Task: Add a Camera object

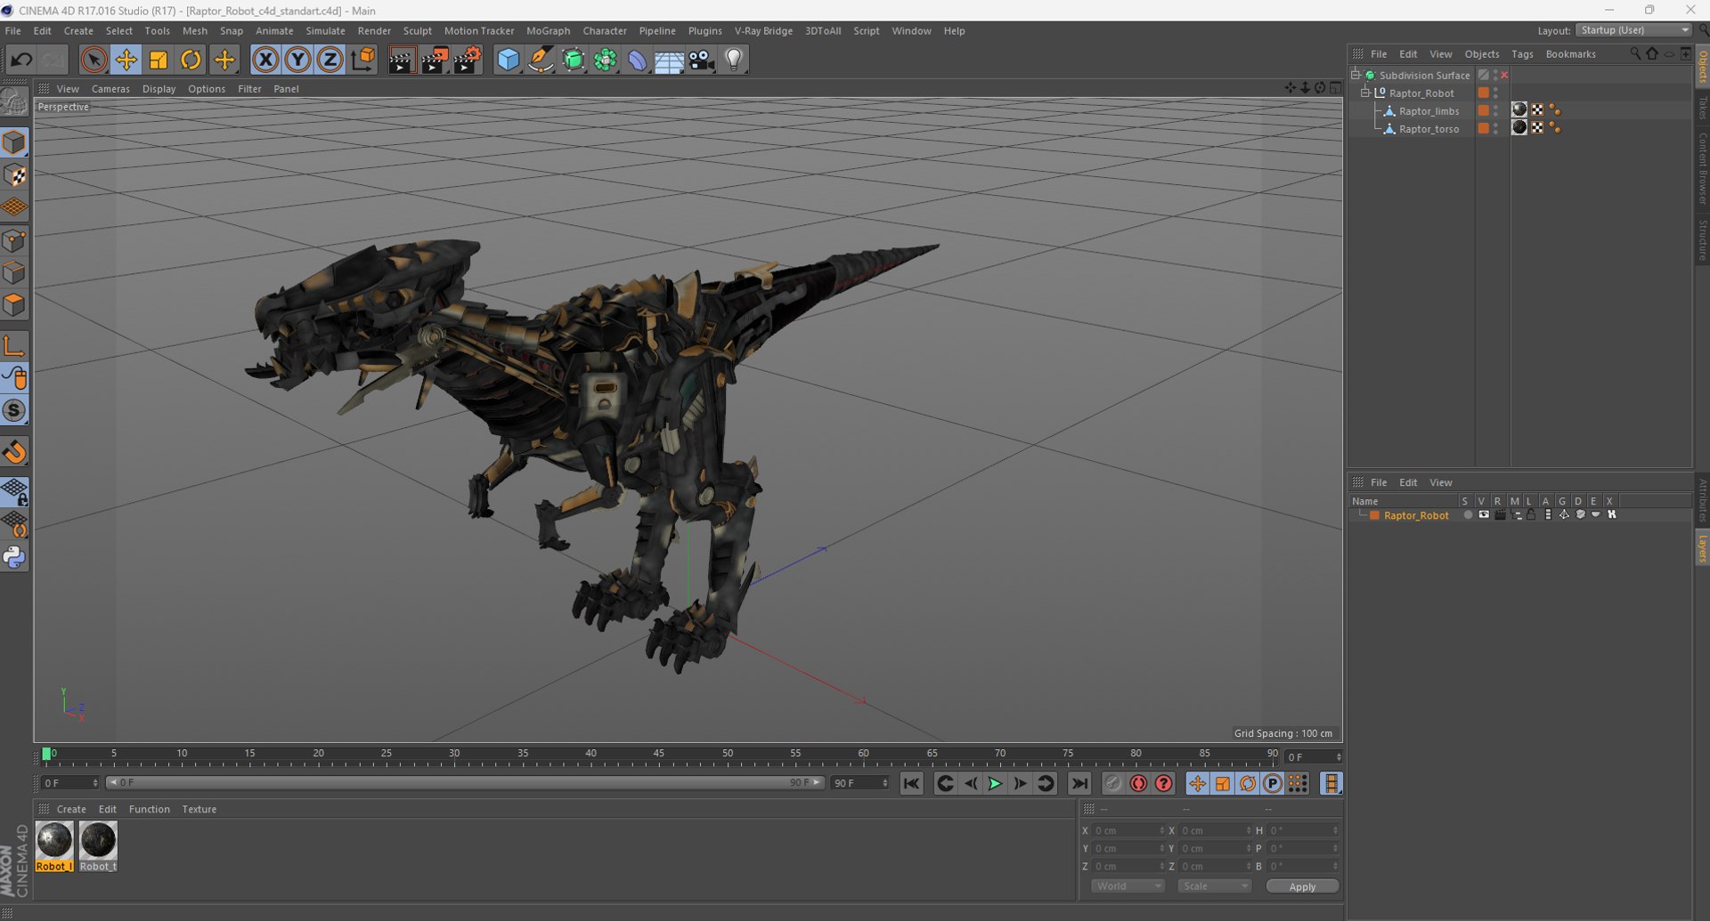Action: coord(702,60)
